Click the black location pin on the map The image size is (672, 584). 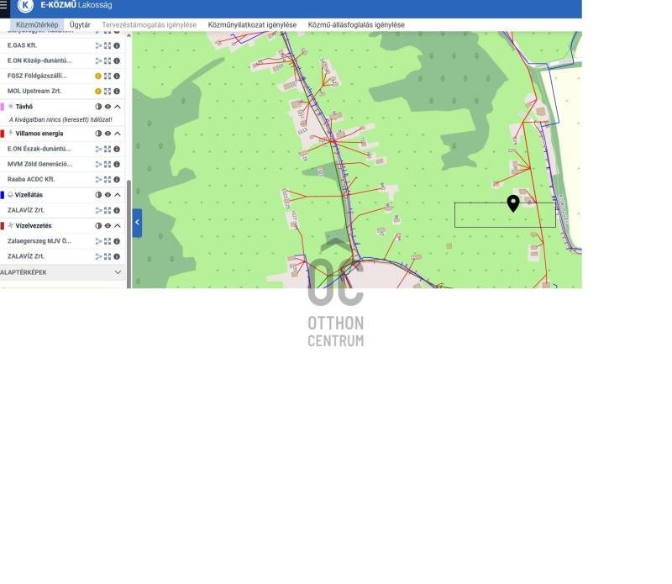pyautogui.click(x=513, y=203)
